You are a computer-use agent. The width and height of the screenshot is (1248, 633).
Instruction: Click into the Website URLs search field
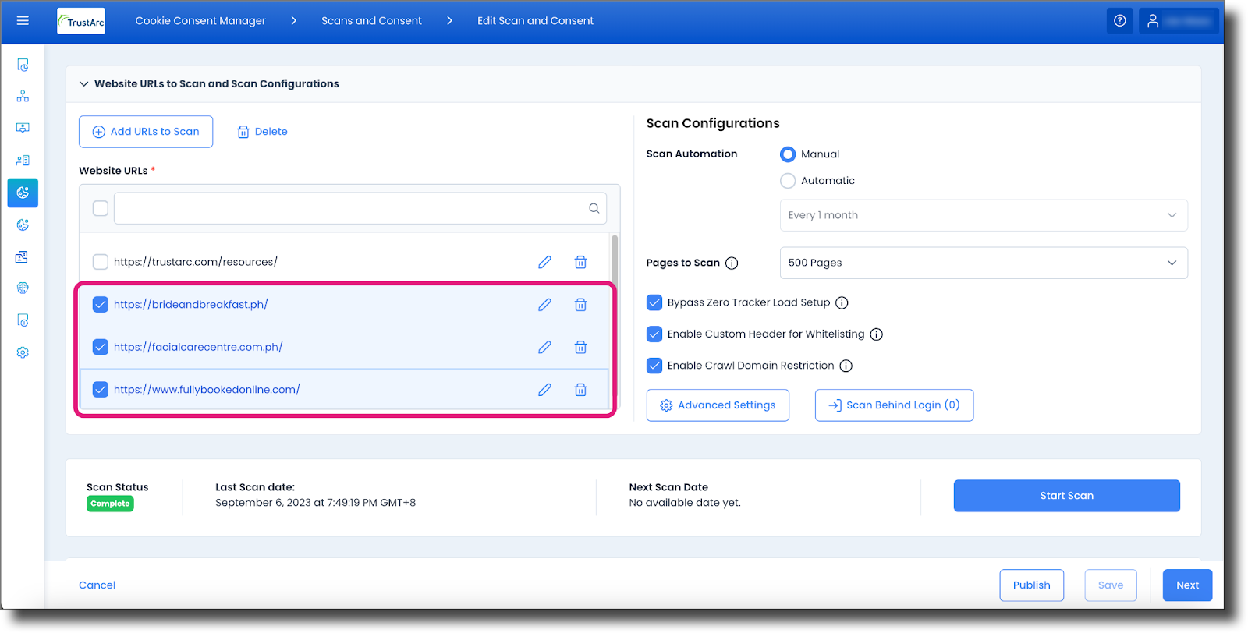349,208
